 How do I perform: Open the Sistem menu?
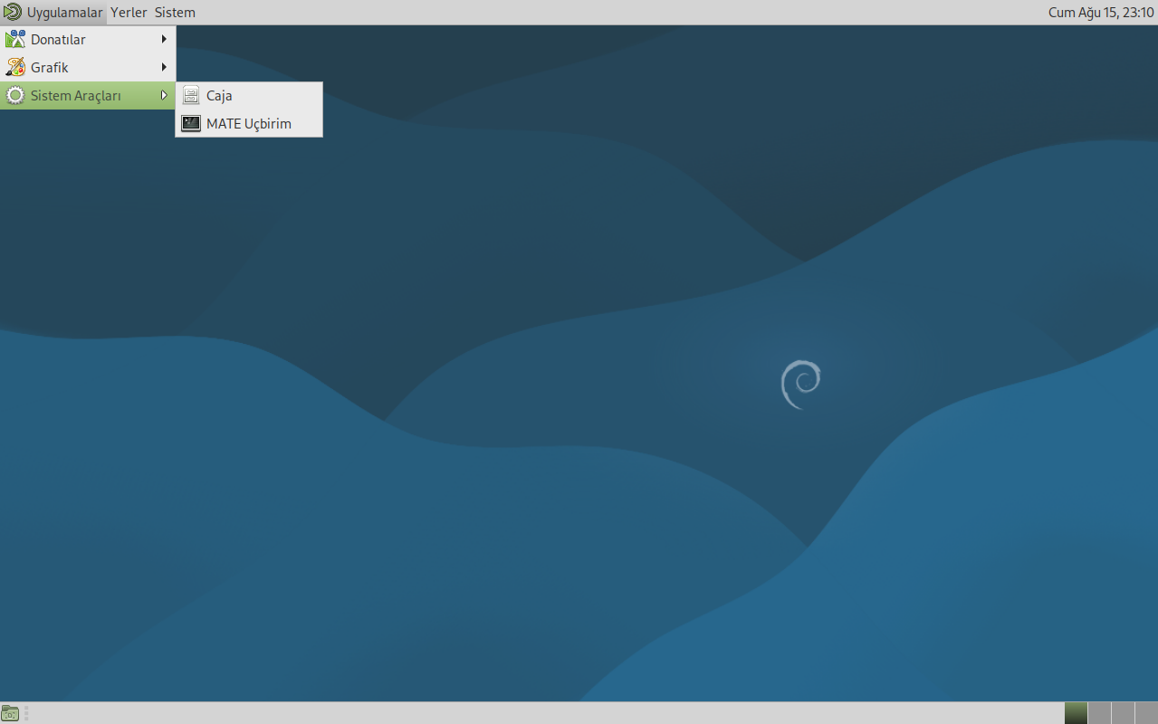point(175,13)
